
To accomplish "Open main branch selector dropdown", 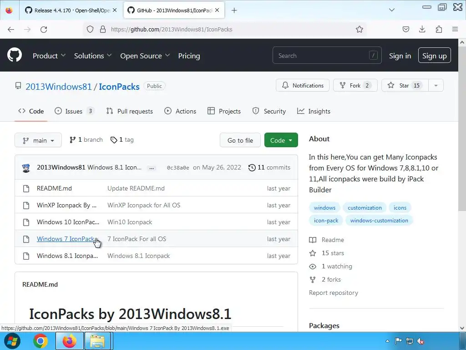I will 38,140.
